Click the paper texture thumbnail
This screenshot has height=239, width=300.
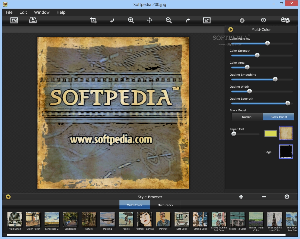tap(286, 133)
